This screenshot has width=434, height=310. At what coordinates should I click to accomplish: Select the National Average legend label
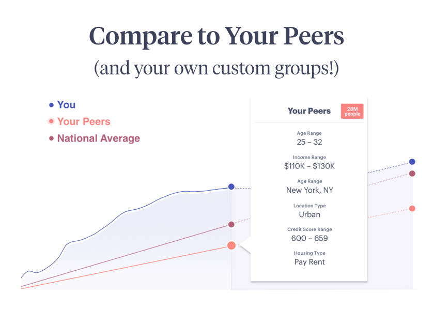[x=99, y=138]
